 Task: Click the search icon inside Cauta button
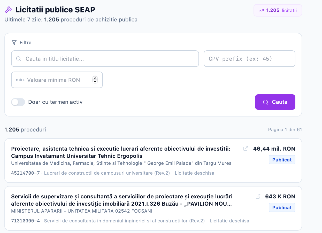[x=265, y=102]
